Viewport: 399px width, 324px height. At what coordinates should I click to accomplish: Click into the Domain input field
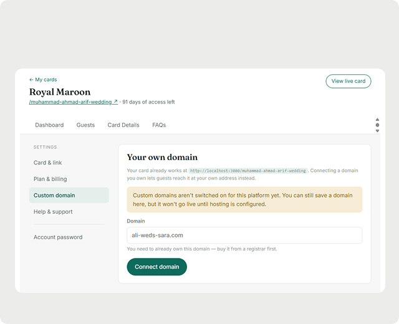pos(244,236)
